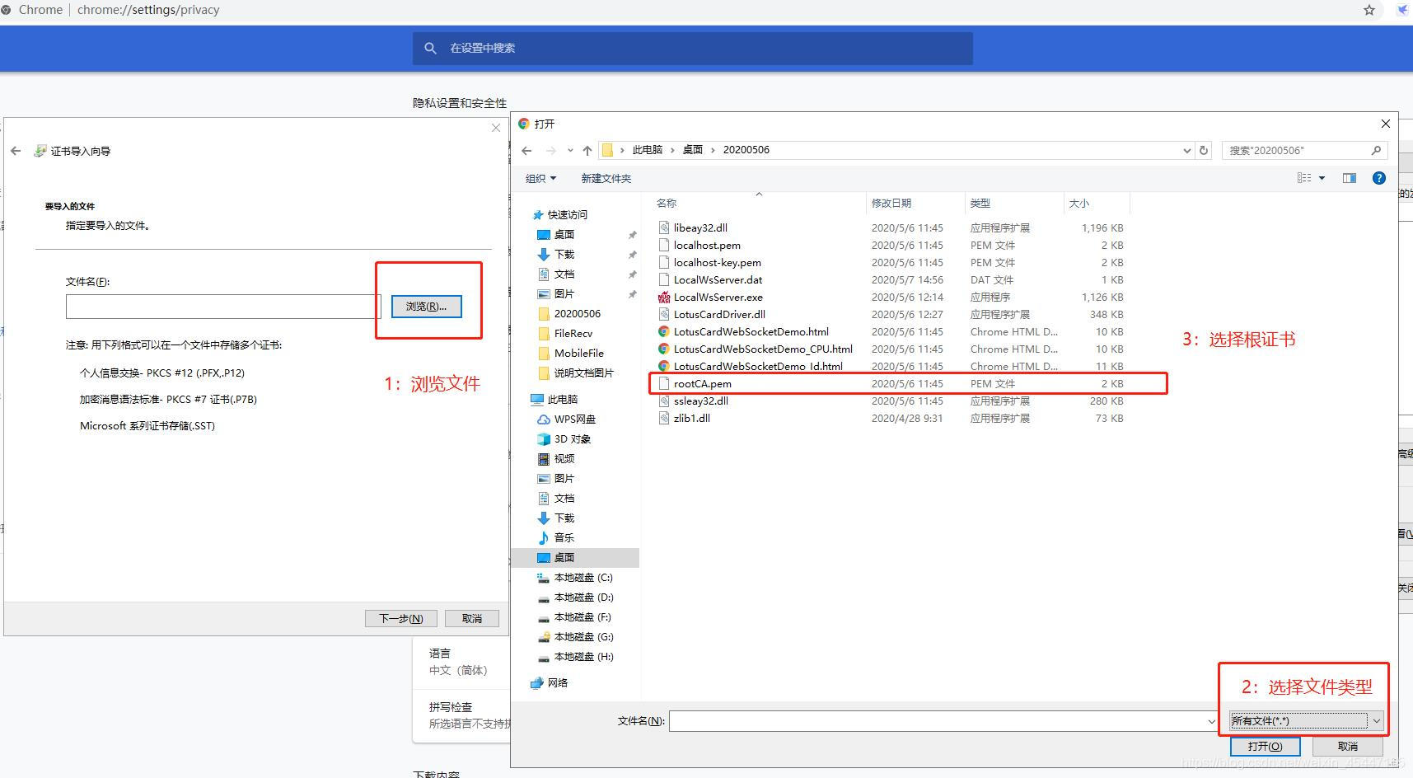
Task: Click the search magnifier icon
Action: 1376,150
